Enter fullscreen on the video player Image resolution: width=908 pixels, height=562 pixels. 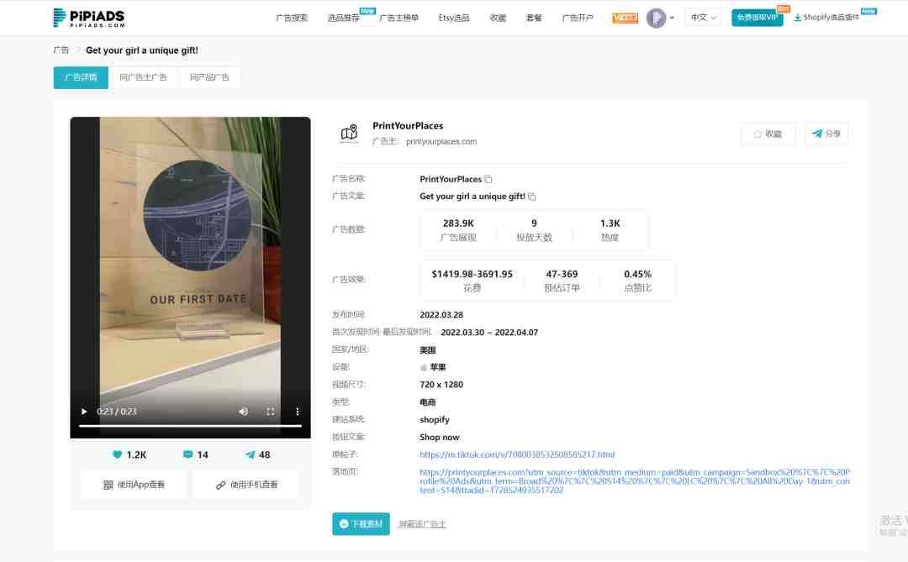[x=271, y=412]
